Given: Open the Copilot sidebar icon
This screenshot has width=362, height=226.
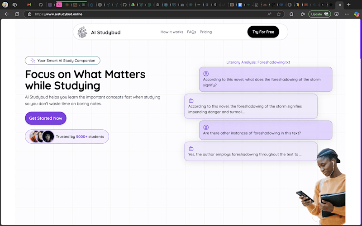Looking at the screenshot, I should tap(357, 14).
